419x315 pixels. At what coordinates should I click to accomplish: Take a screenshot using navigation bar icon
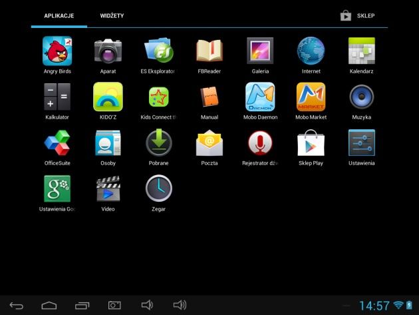[x=114, y=305]
